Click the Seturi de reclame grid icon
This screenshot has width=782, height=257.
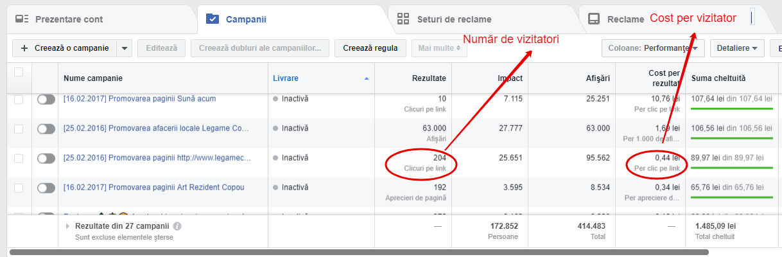click(x=403, y=19)
